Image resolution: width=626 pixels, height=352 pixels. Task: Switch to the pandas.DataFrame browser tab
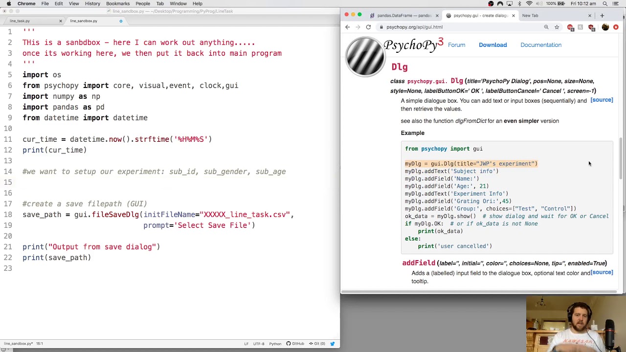point(404,16)
